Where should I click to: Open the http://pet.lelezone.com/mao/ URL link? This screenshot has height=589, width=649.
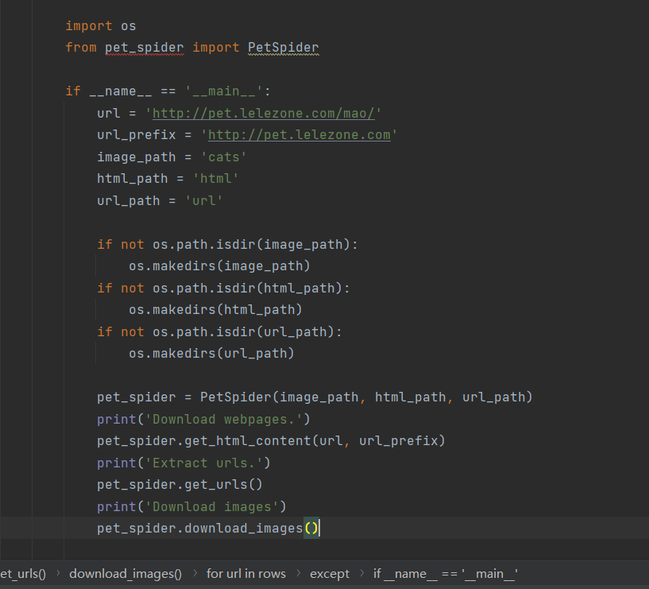[x=263, y=114]
